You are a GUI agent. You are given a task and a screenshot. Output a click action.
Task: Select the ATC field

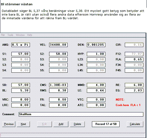(96, 105)
